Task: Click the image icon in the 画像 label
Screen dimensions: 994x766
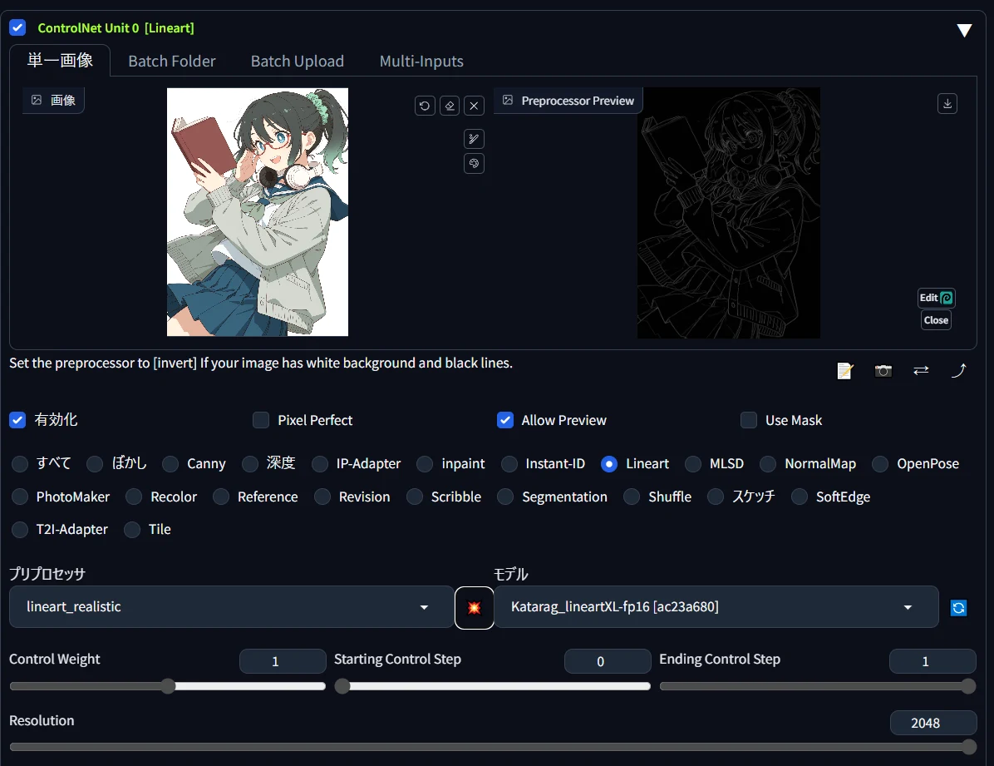Action: (x=37, y=100)
